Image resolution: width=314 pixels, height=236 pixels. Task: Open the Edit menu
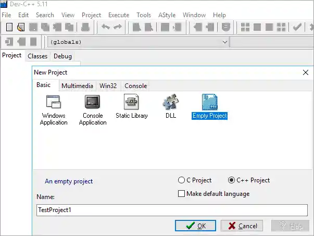click(23, 15)
